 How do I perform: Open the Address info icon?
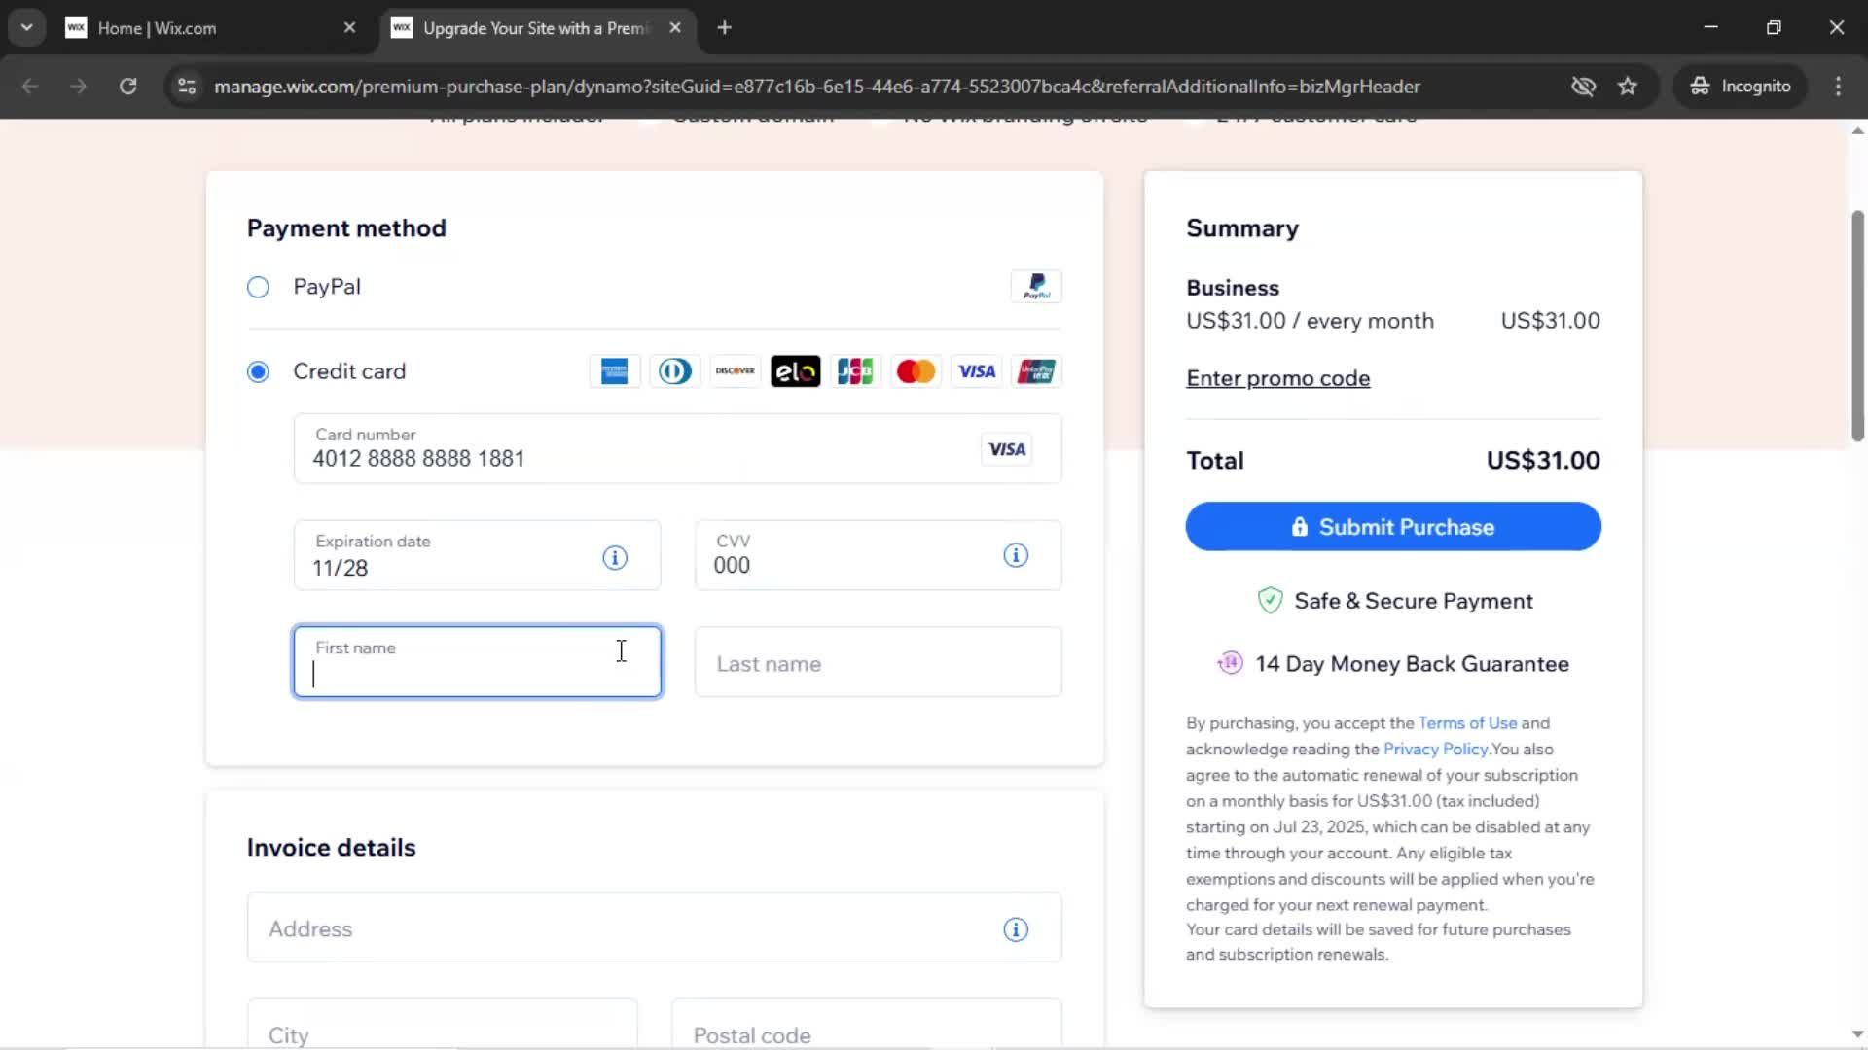coord(1016,929)
